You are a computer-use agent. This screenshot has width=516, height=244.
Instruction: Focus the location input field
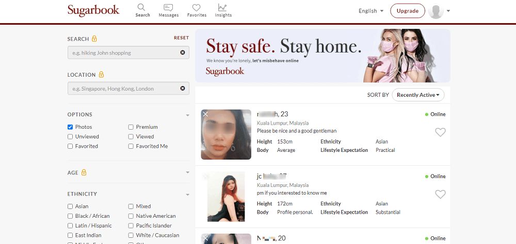128,89
